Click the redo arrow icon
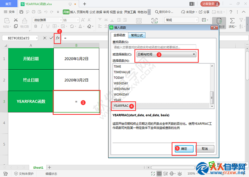 click(x=52, y=12)
